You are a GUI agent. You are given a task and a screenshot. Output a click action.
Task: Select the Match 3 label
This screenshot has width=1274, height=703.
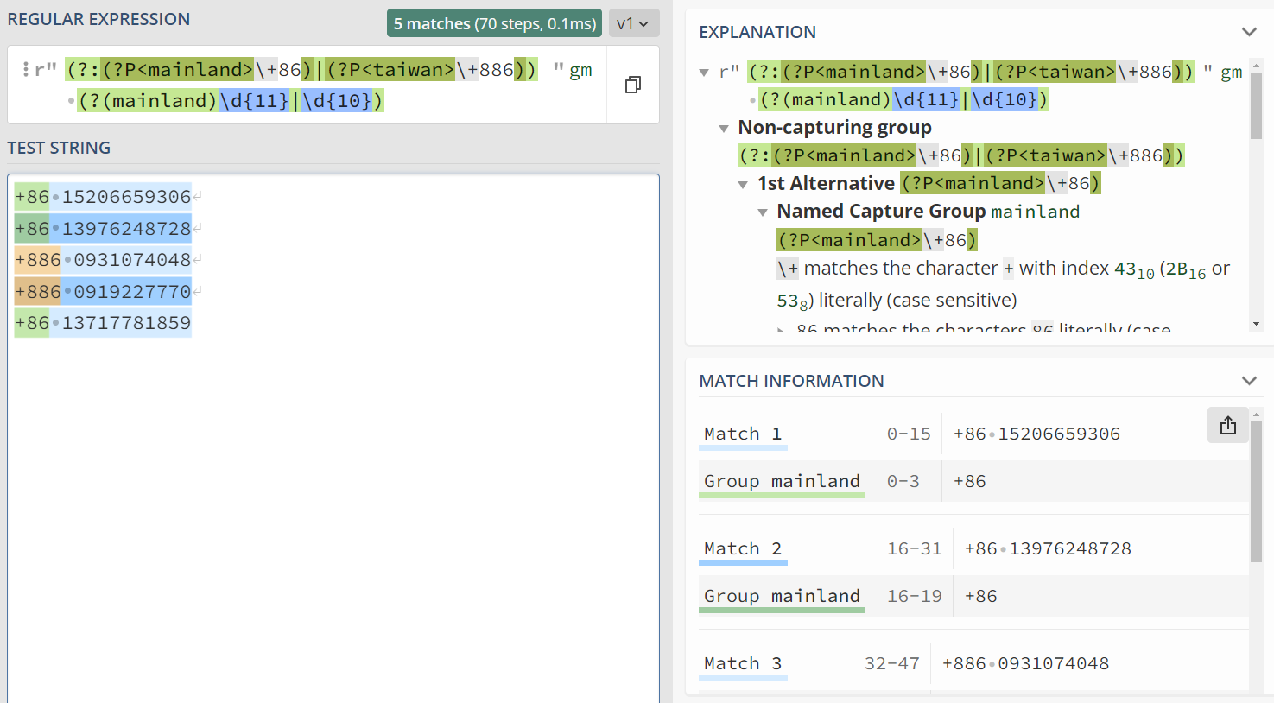pyautogui.click(x=742, y=663)
